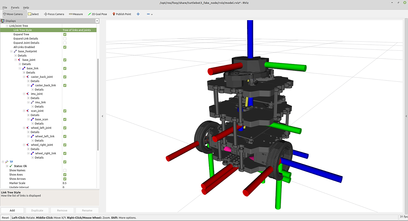Uncheck the Expand Tree checkbox
This screenshot has height=221, width=408.
click(65, 34)
